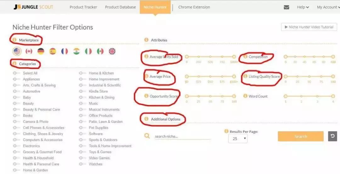Select the Italy marketplace flag

88,51
